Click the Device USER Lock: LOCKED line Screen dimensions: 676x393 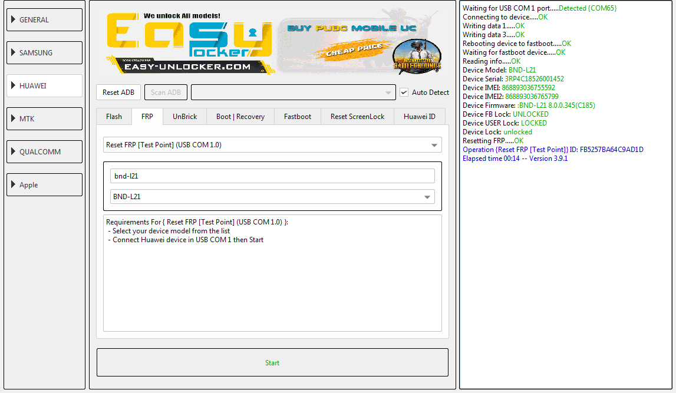tap(505, 123)
